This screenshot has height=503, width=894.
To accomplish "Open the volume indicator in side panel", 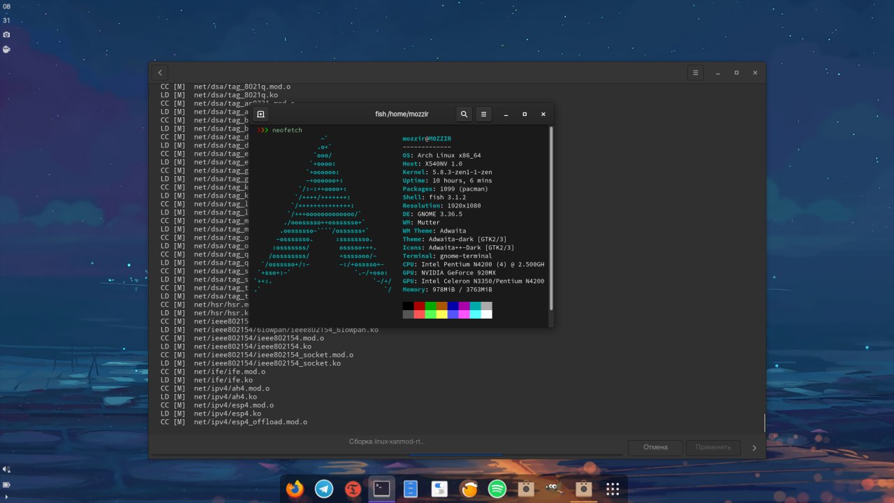I will pos(6,469).
